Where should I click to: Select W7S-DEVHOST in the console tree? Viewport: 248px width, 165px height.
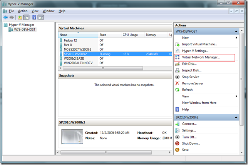(x=25, y=30)
